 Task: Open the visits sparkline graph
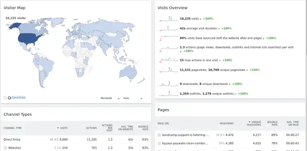click(168, 19)
